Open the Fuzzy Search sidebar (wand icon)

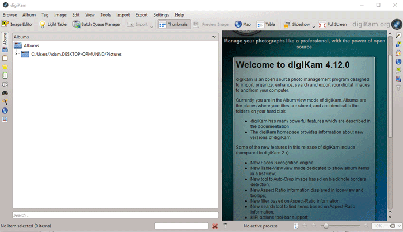pos(5,102)
